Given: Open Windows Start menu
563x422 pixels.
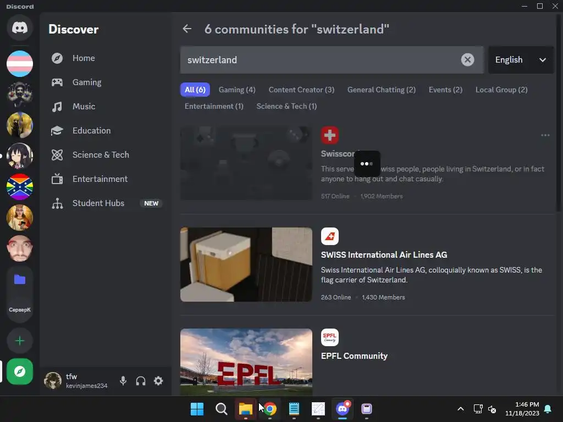Looking at the screenshot, I should point(197,409).
